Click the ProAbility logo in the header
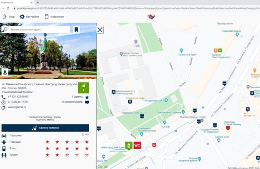 [151, 17]
